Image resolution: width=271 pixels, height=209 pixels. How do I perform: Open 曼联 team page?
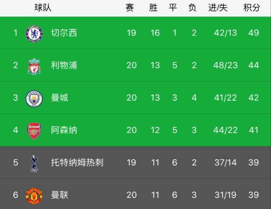point(60,195)
